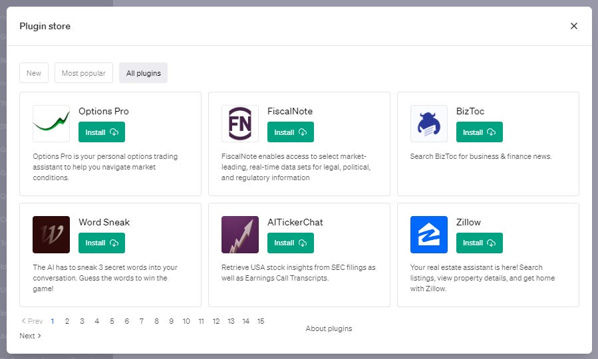
Task: Click the FiscalNote regulatory information description
Action: click(x=296, y=167)
